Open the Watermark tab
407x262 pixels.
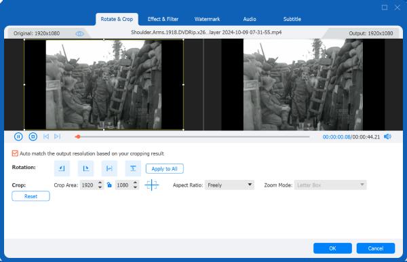click(x=207, y=19)
